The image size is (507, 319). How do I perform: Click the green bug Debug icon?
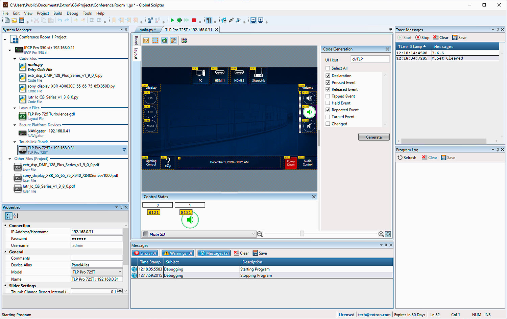pos(179,21)
